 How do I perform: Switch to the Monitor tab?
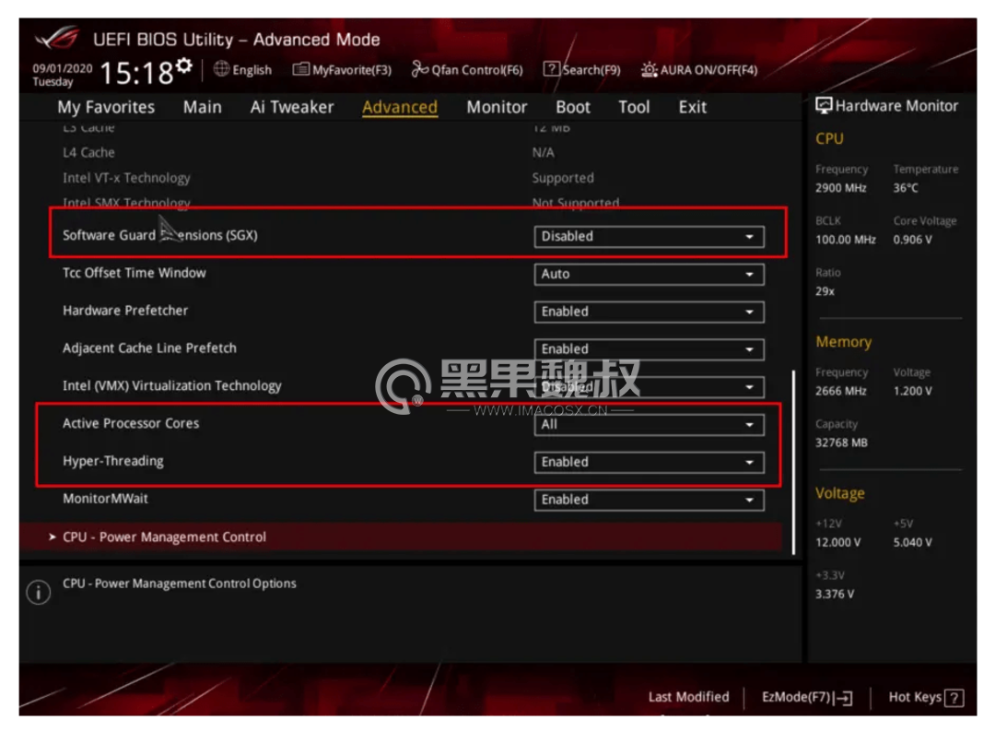click(x=497, y=107)
